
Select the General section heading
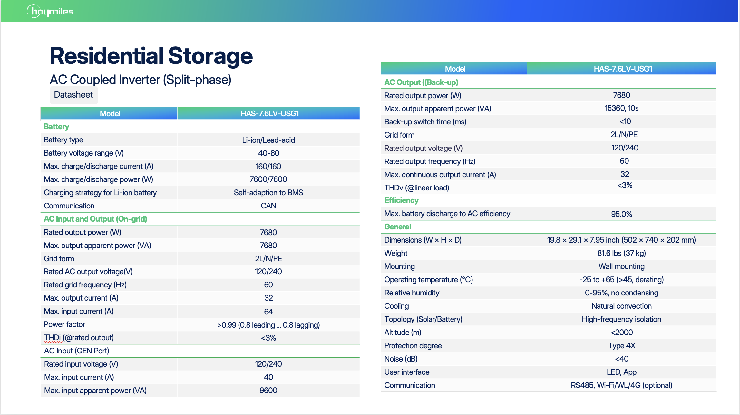pos(397,227)
